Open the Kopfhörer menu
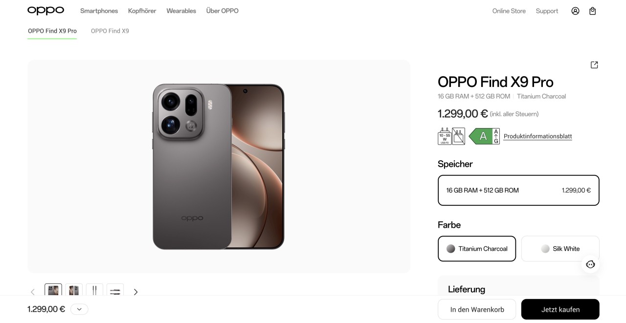The image size is (626, 323). (142, 10)
